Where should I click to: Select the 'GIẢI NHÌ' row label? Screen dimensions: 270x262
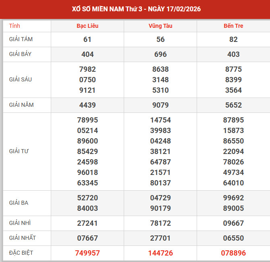point(20,223)
